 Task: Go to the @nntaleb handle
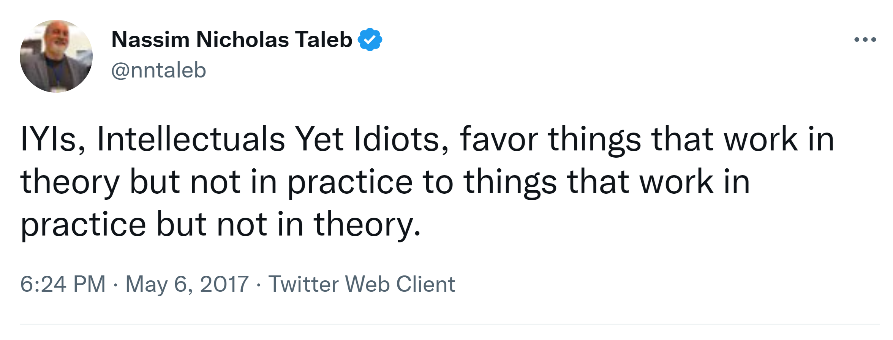[158, 70]
